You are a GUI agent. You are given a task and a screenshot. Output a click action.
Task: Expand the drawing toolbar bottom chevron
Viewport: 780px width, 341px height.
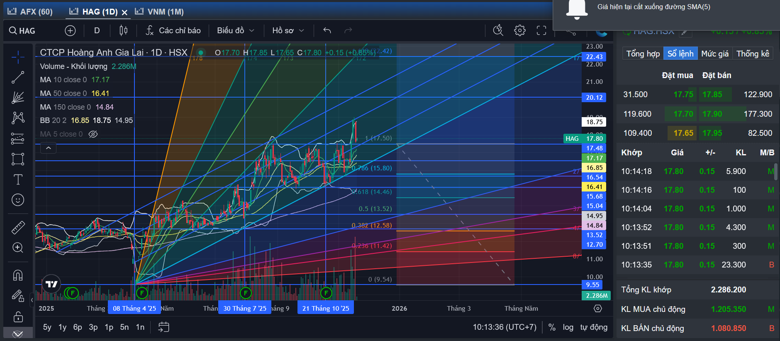pyautogui.click(x=17, y=334)
